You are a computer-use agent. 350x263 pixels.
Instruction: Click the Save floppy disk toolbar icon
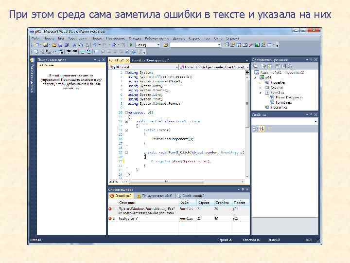coord(60,45)
